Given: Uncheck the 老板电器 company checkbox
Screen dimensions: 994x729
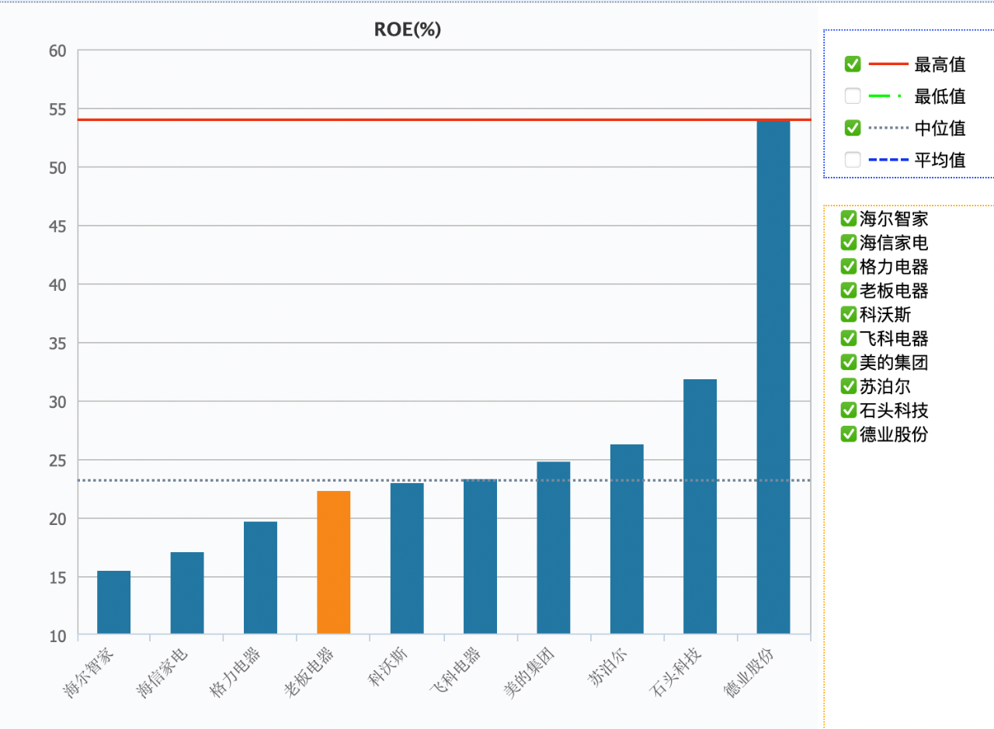Looking at the screenshot, I should tap(849, 291).
